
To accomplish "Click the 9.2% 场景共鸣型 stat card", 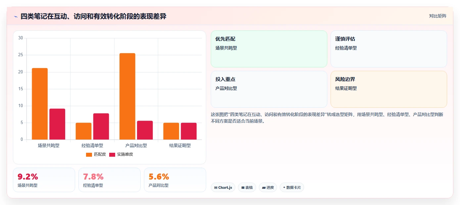I will tap(44, 180).
